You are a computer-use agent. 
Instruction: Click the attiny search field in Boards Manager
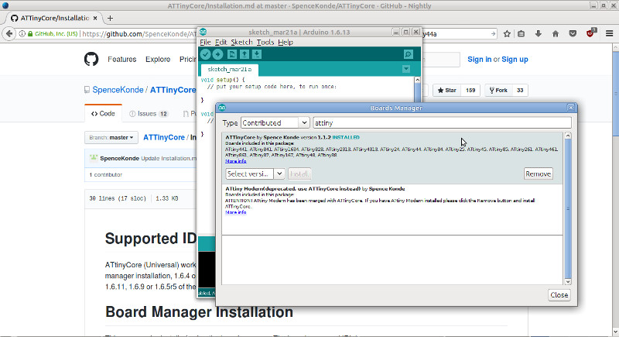click(442, 123)
